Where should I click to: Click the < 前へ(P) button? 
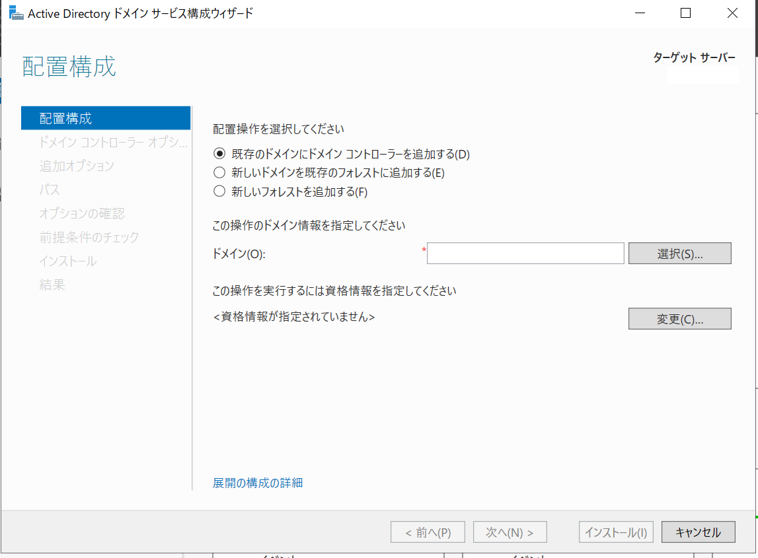coord(428,532)
